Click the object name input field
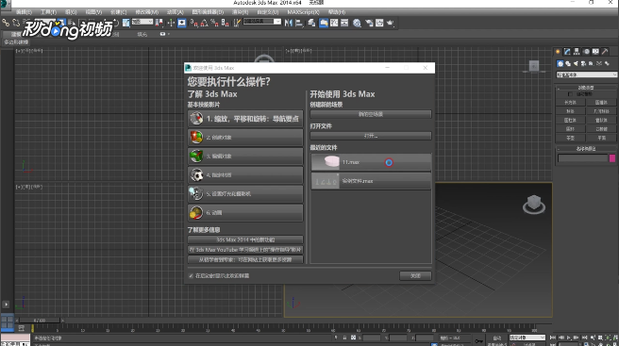The image size is (619, 346). (x=582, y=158)
